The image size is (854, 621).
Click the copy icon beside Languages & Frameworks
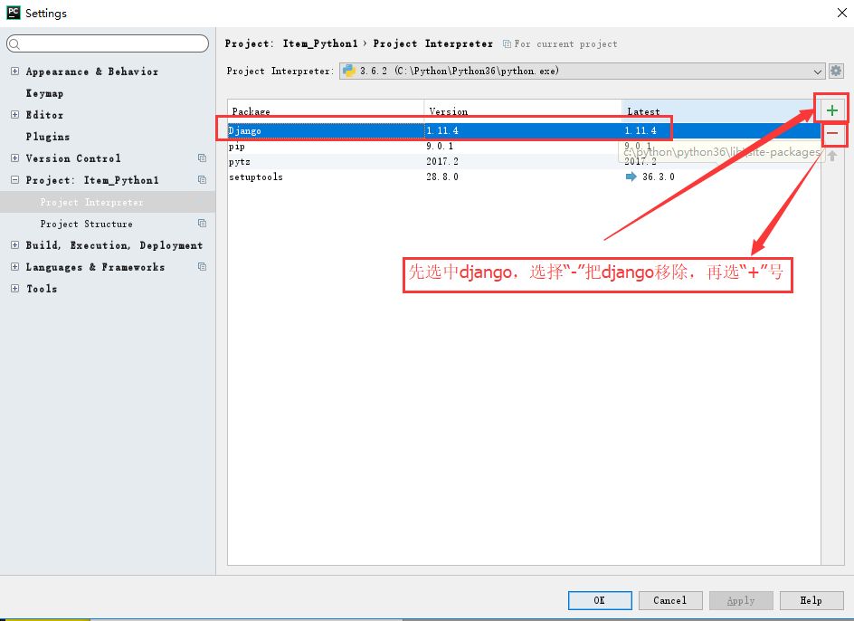click(x=202, y=267)
